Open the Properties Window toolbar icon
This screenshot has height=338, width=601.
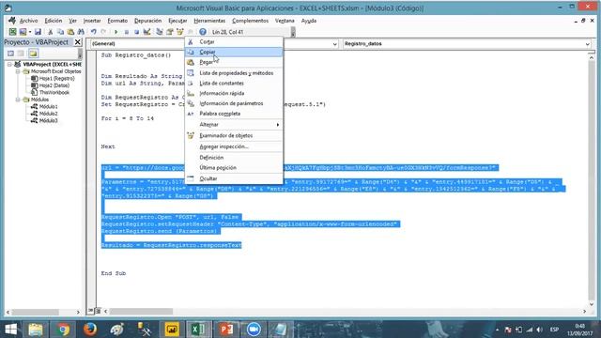point(170,32)
